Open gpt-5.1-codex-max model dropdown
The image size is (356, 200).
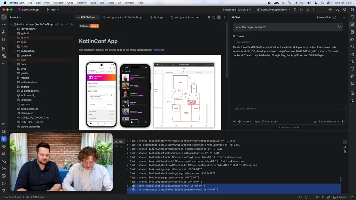(x=326, y=122)
